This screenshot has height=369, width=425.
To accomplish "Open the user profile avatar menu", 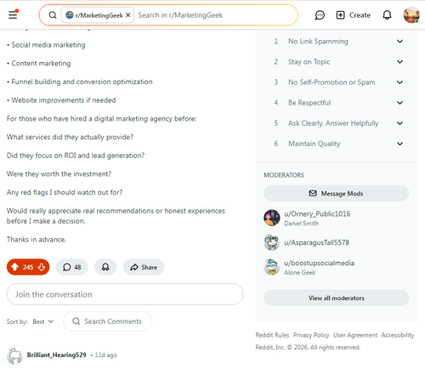I will pyautogui.click(x=411, y=15).
